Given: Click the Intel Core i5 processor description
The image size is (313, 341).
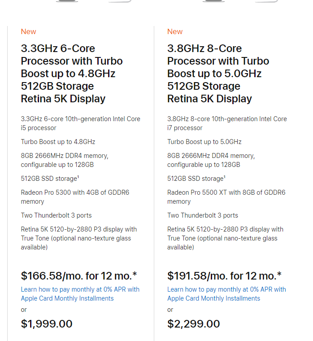Looking at the screenshot, I should [80, 123].
